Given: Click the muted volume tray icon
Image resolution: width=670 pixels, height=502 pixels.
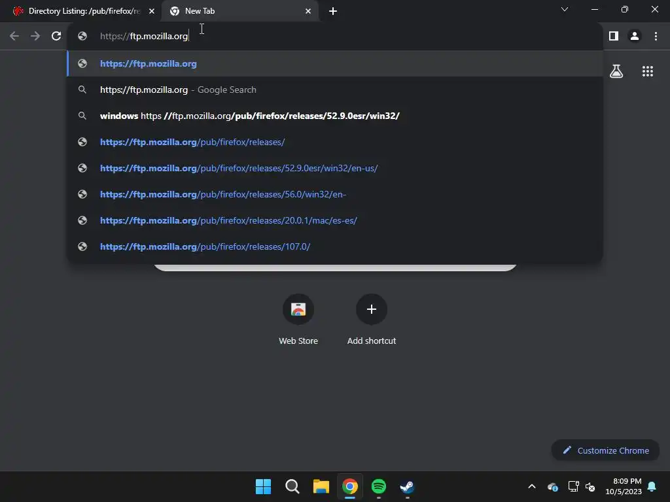Looking at the screenshot, I should [590, 486].
